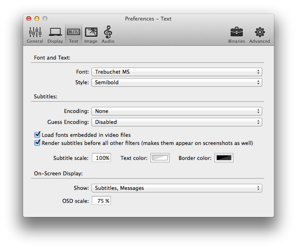
Task: Disable loading fonts embedded in video files
Action: (38, 135)
